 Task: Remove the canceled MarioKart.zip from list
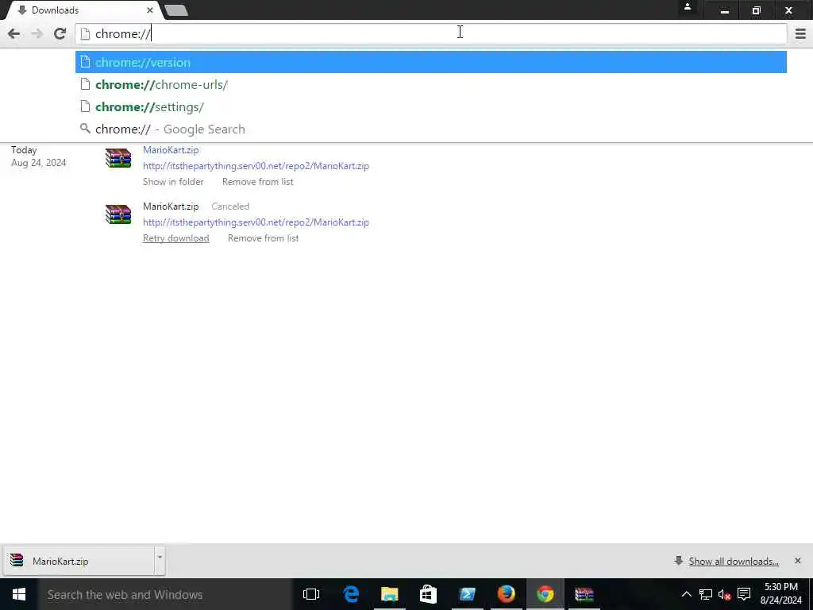click(x=263, y=238)
